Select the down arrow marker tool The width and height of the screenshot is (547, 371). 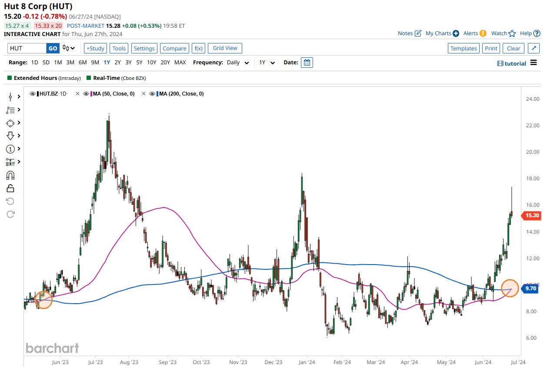click(10, 136)
